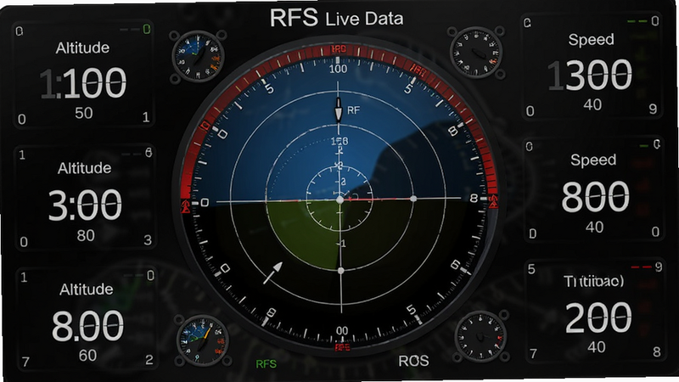This screenshot has height=382, width=679.
Task: Select the center dot of the radar display
Action: click(x=340, y=199)
